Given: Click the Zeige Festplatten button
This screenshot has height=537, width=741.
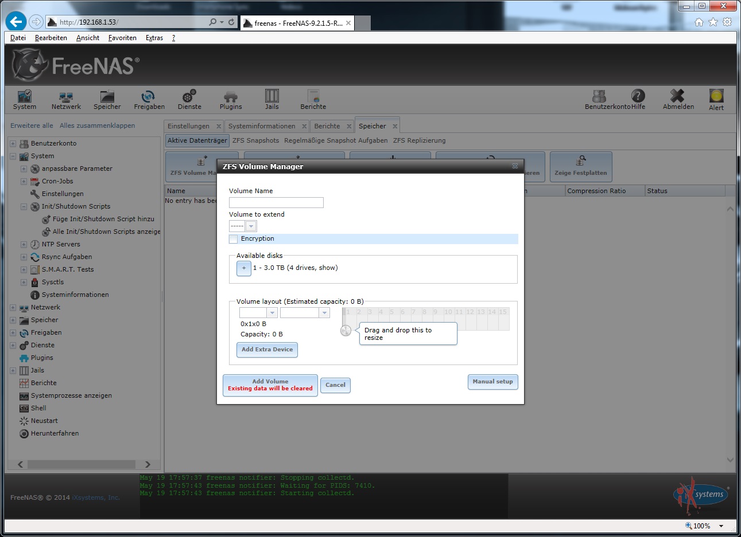Looking at the screenshot, I should [x=581, y=166].
